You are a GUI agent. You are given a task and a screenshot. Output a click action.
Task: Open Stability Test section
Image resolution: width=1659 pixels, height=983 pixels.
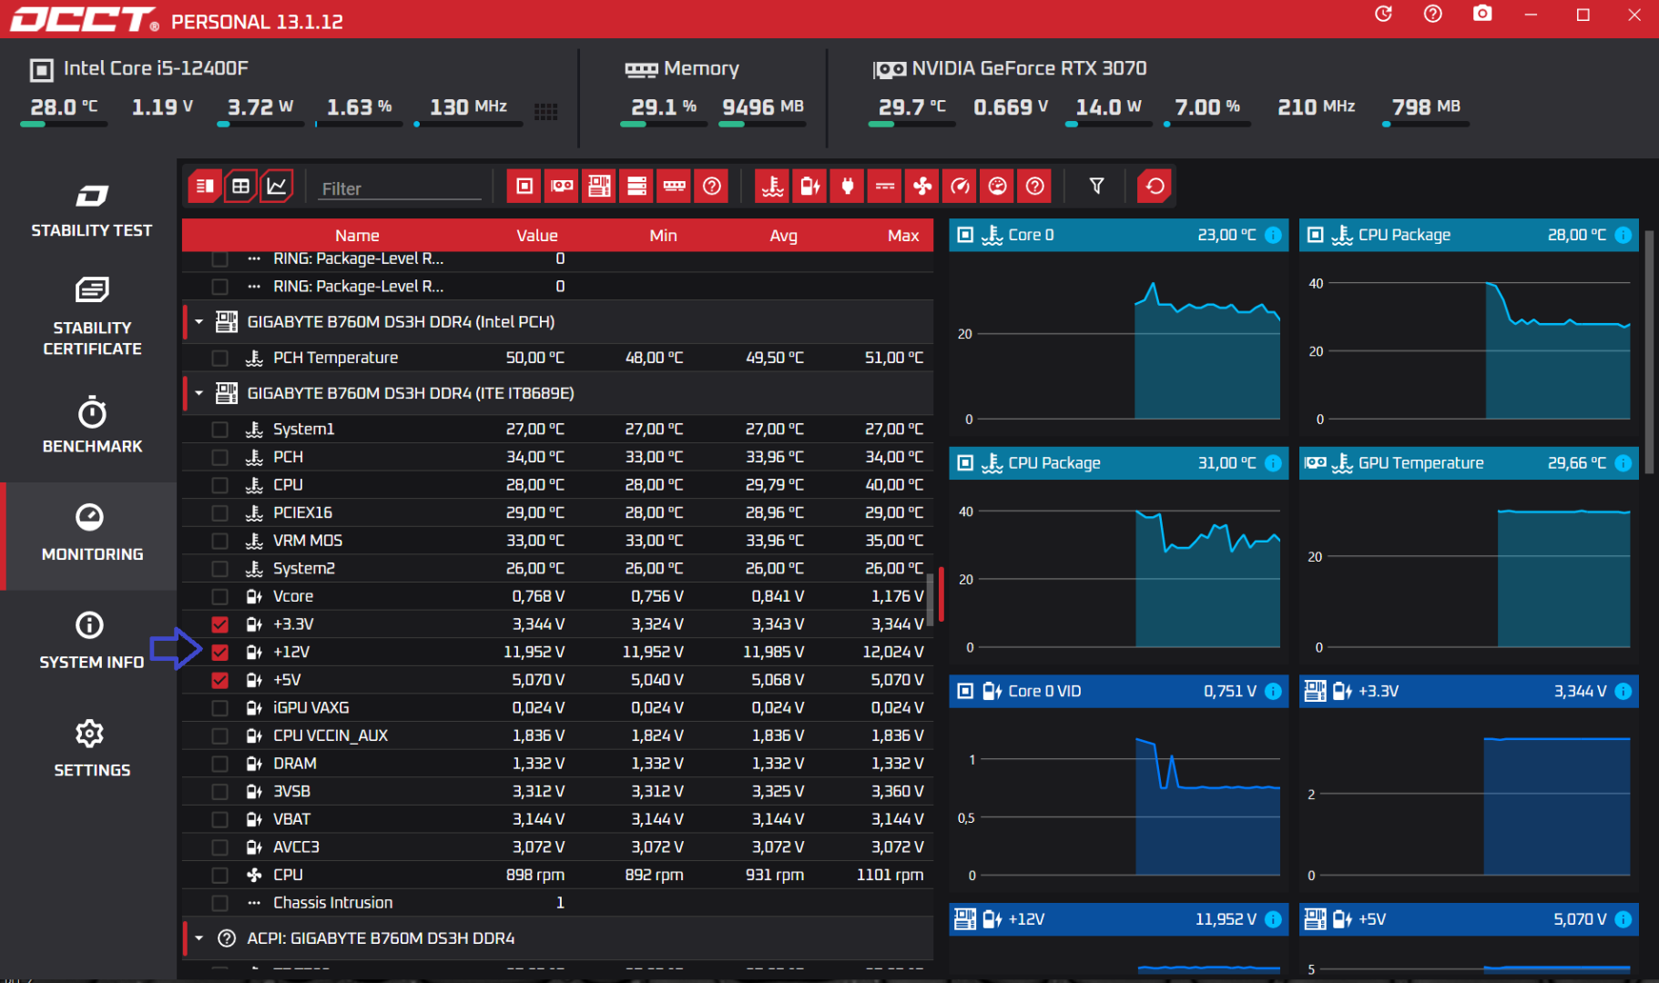point(91,209)
